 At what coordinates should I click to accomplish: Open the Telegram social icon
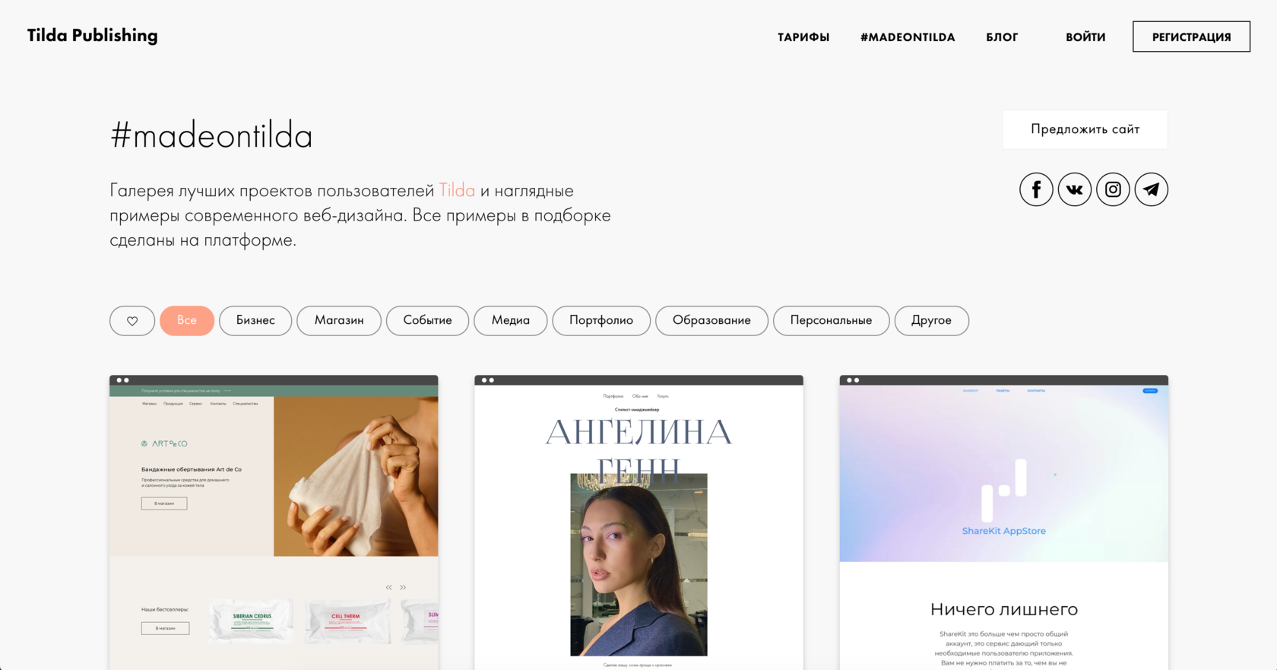tap(1152, 189)
